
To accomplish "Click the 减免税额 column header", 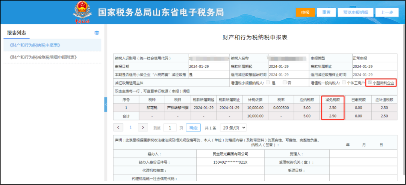I will (332, 100).
